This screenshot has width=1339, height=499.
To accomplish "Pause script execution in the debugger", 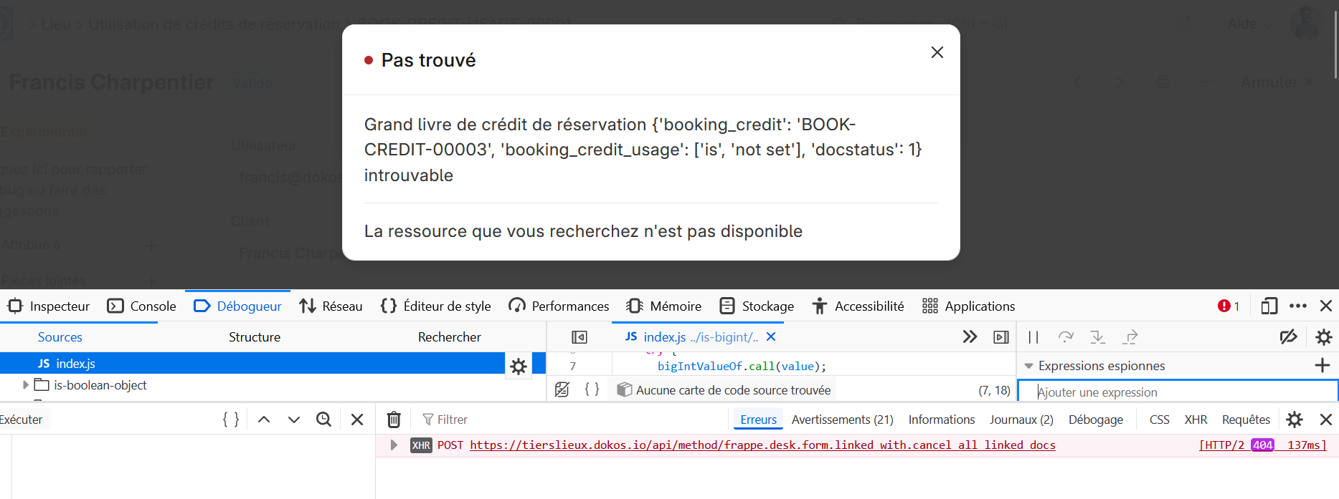I will click(1033, 337).
